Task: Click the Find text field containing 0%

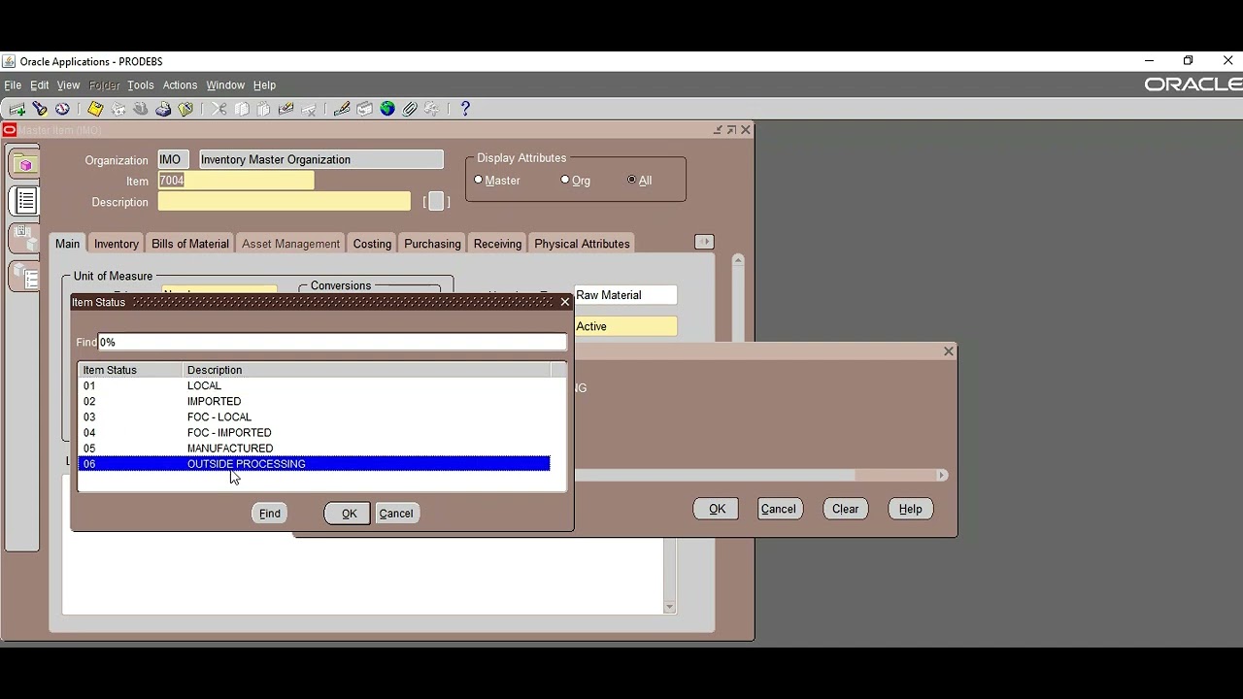Action: (332, 342)
